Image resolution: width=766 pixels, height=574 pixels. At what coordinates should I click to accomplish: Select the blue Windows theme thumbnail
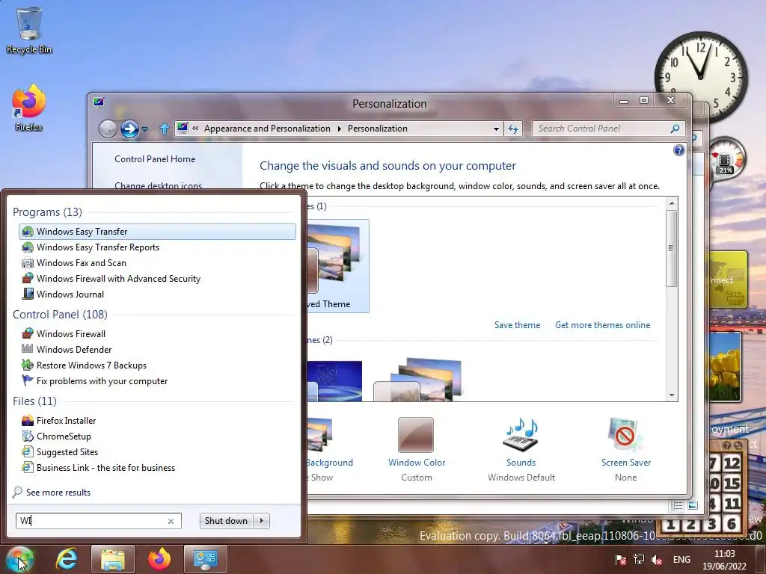point(334,381)
